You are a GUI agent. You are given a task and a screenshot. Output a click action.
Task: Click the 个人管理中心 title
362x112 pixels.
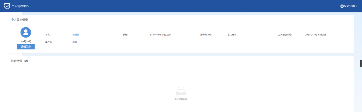20,6
